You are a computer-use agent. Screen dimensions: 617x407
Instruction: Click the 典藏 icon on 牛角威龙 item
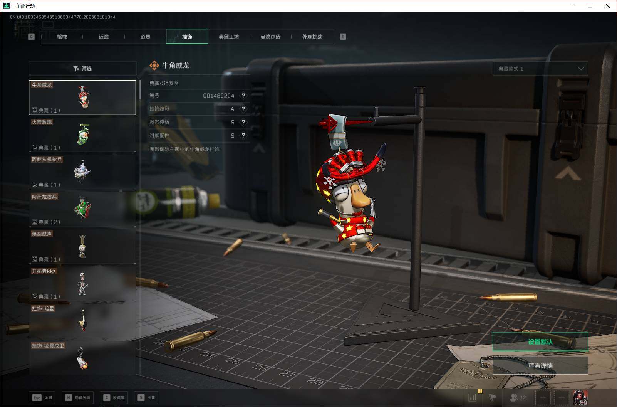[x=34, y=110]
